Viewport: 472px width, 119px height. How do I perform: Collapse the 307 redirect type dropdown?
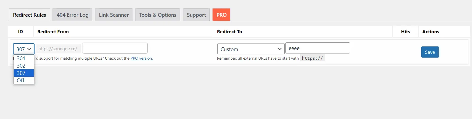[x=24, y=49]
